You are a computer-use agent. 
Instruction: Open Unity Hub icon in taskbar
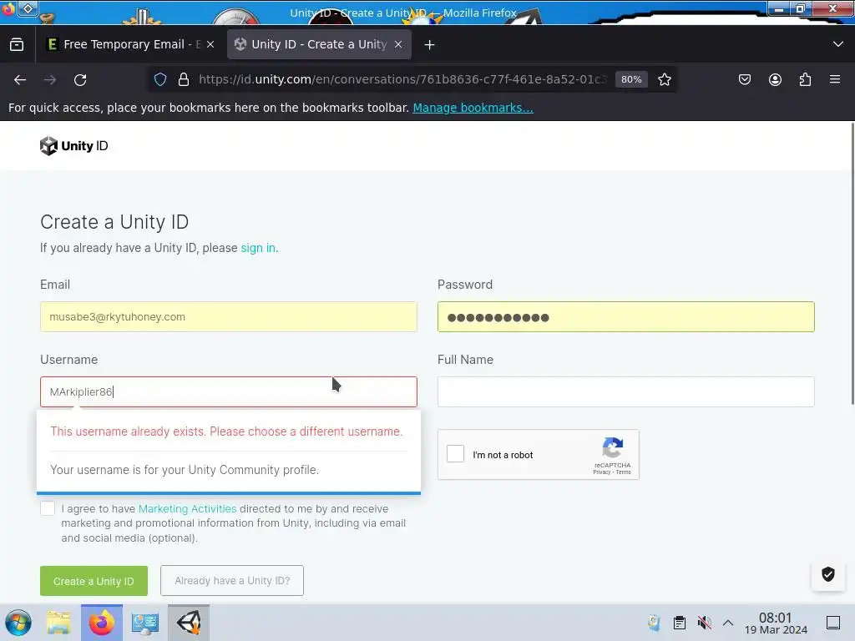click(x=189, y=623)
